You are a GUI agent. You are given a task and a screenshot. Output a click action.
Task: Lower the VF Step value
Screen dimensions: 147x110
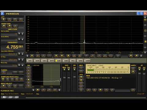point(19,60)
